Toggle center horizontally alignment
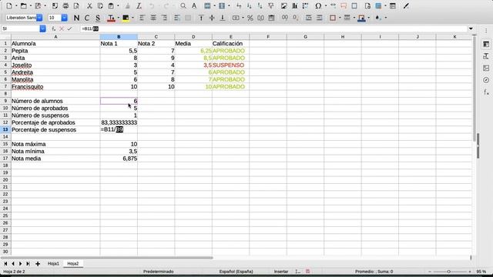 coord(153,18)
